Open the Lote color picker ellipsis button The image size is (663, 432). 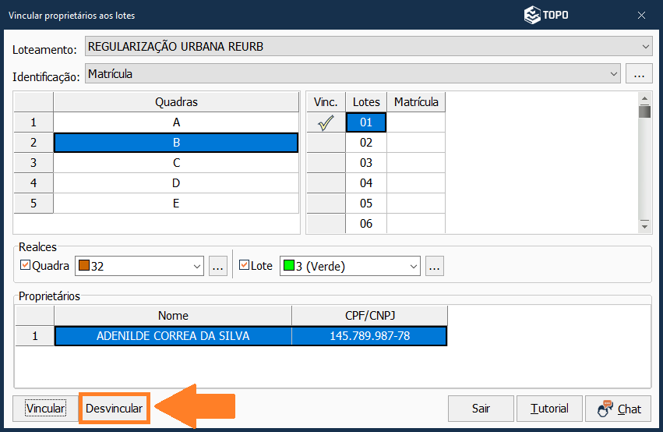[435, 266]
